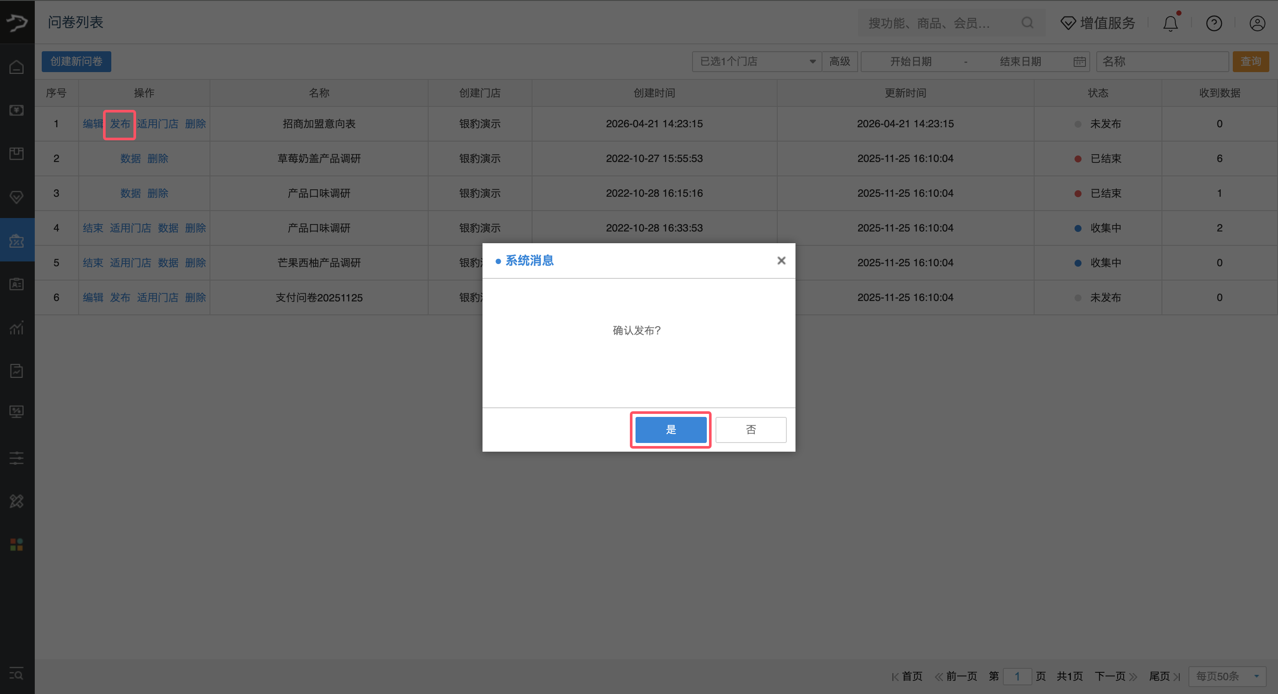The height and width of the screenshot is (694, 1278).
Task: Confirm publish with the 是 button
Action: point(671,429)
